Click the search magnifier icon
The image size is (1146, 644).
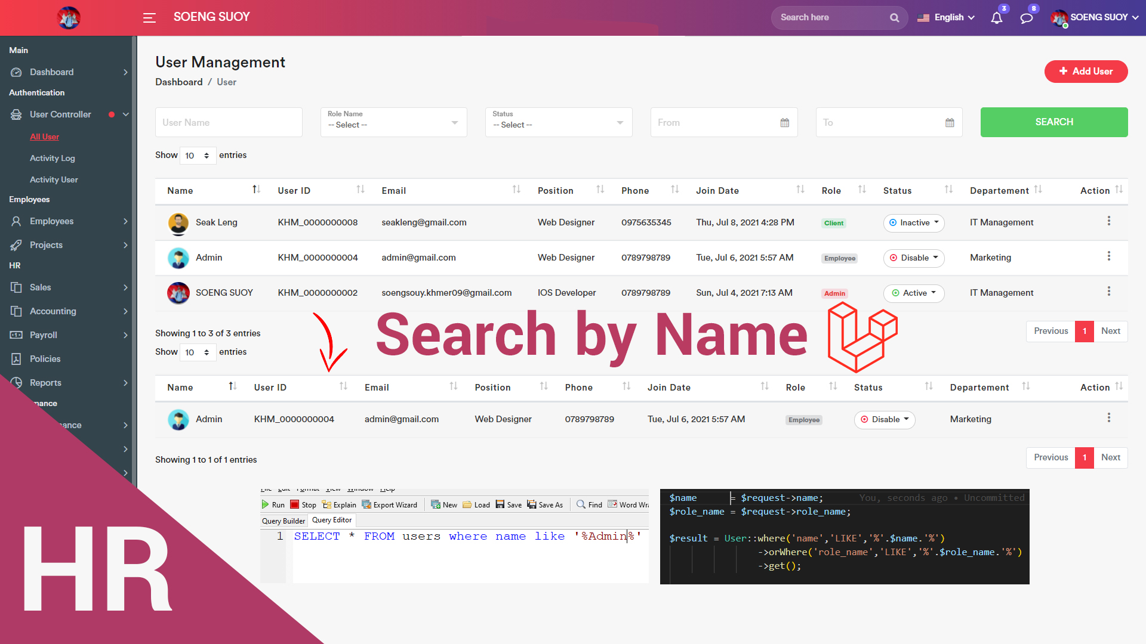(x=894, y=17)
